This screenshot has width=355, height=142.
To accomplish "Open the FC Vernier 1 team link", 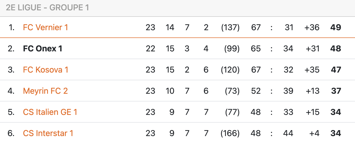I will 45,27.
